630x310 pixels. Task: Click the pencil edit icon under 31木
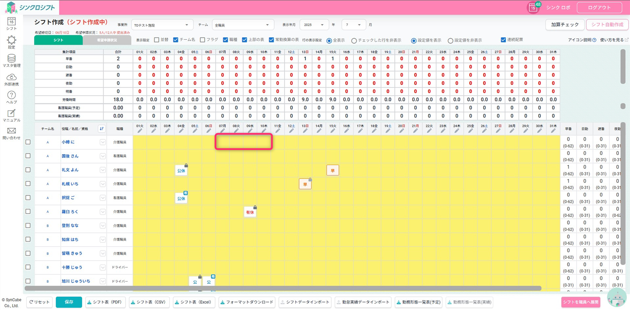(553, 131)
